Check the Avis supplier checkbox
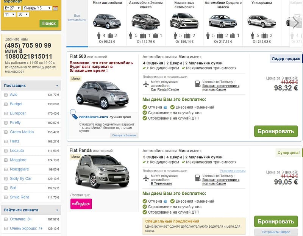The image size is (303, 236). point(6,95)
